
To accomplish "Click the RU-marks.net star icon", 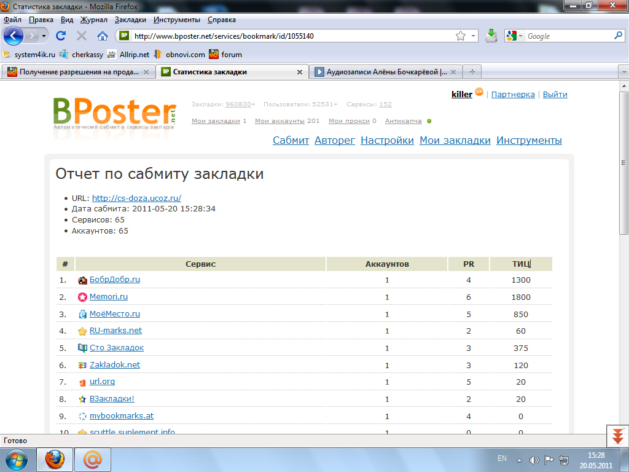I will (82, 331).
